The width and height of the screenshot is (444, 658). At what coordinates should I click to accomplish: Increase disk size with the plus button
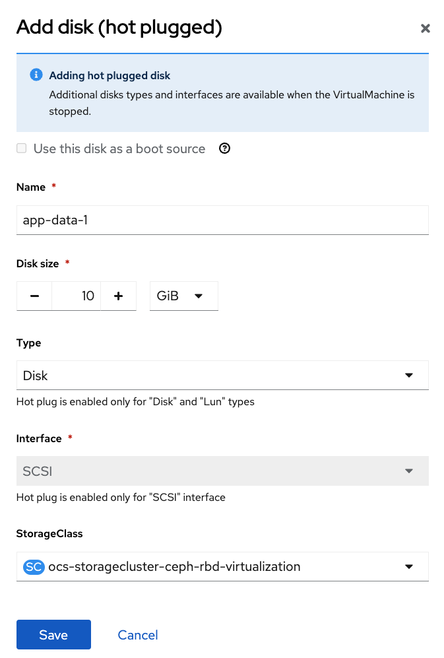(x=119, y=296)
